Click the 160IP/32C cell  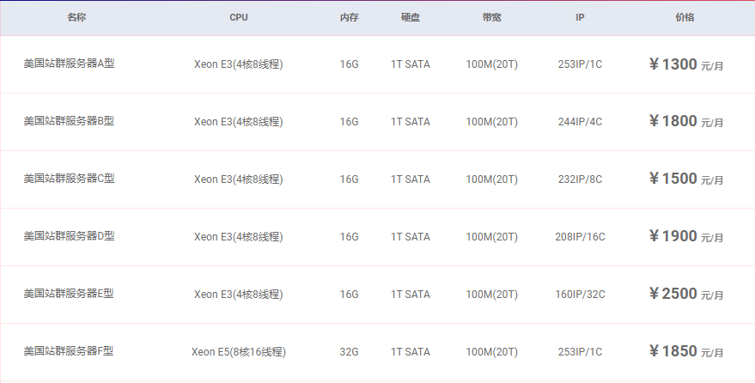pos(580,295)
